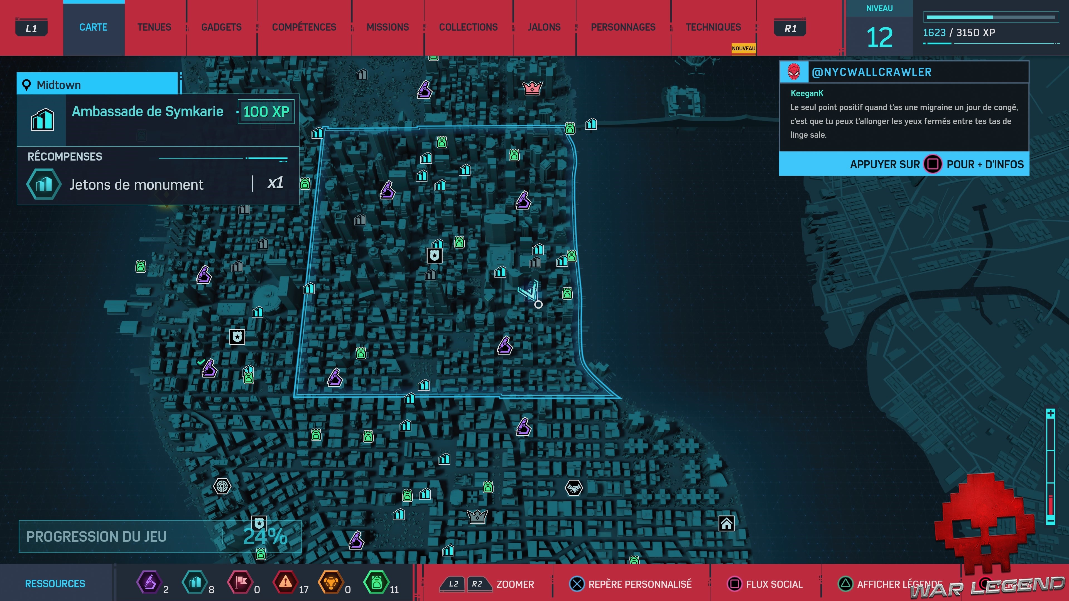The width and height of the screenshot is (1069, 601).
Task: Click FLUX SOCIAL square prompt
Action: 734,584
